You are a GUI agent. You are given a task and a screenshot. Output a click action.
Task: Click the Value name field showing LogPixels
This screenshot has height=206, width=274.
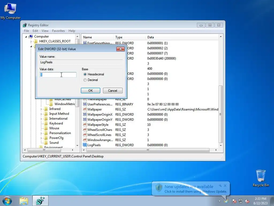pos(81,62)
